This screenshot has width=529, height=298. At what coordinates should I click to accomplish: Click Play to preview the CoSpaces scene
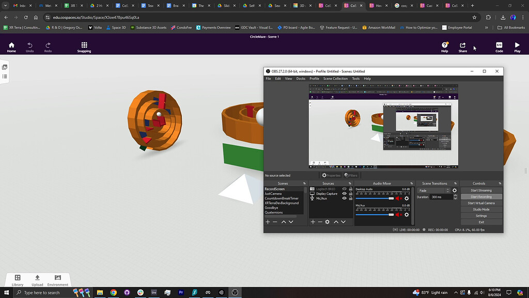pos(517,47)
